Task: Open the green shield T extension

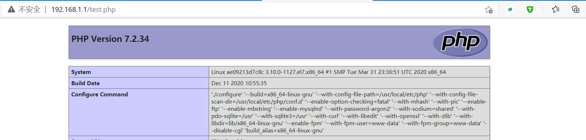Action: (x=530, y=10)
